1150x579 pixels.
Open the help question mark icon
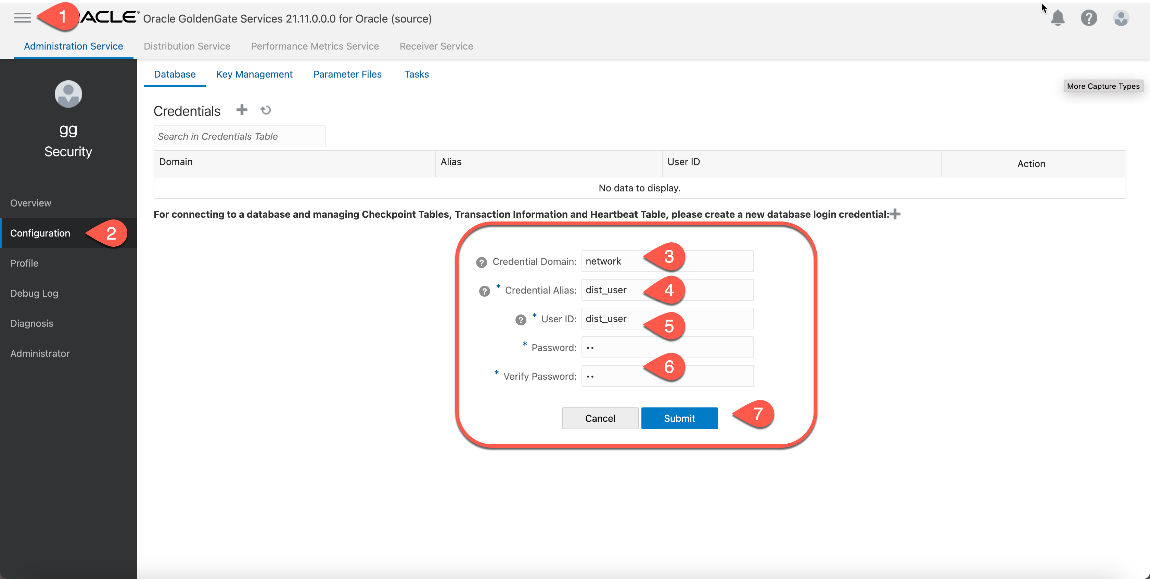[1088, 18]
